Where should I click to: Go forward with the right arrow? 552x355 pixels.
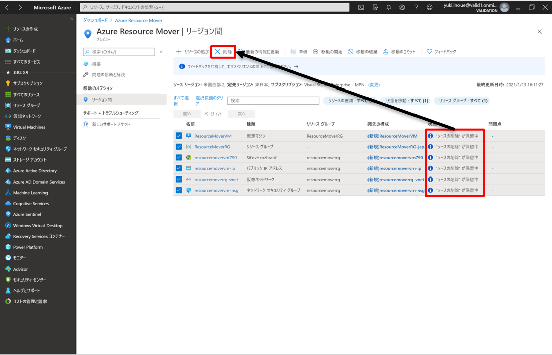(x=20, y=7)
